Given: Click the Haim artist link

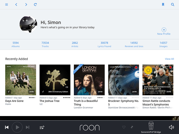Looking at the screenshot, I should coord(8,104).
